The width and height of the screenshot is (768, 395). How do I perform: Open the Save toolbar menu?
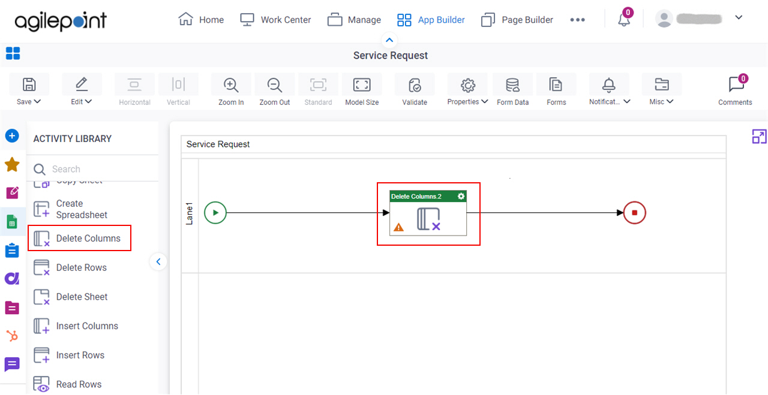29,90
